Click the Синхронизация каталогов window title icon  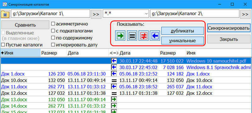coord(5,4)
